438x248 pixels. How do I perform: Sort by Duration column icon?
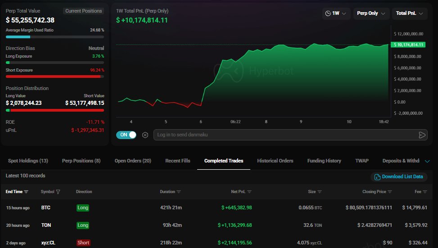tap(179, 192)
